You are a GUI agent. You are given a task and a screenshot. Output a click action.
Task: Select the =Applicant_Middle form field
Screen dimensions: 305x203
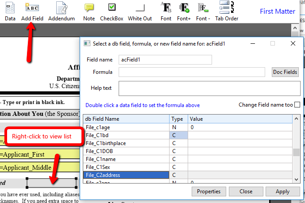click(40, 168)
